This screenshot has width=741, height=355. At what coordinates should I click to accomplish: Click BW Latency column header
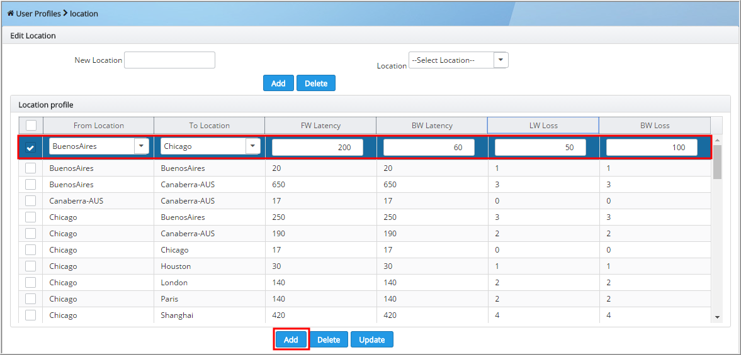(432, 126)
